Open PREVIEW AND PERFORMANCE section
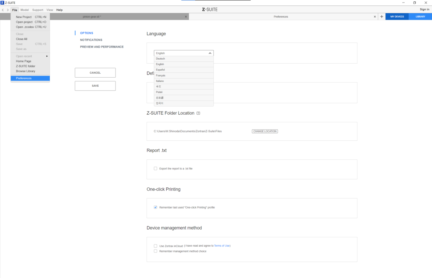The image size is (432, 278). pyautogui.click(x=102, y=47)
